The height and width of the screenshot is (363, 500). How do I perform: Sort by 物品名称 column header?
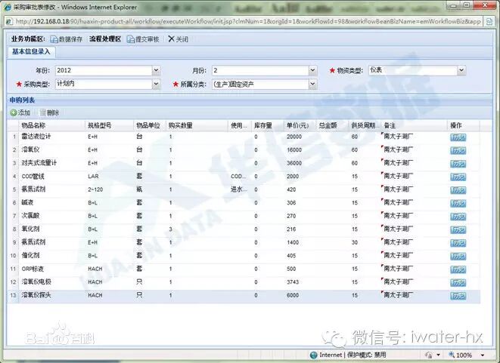coord(52,125)
